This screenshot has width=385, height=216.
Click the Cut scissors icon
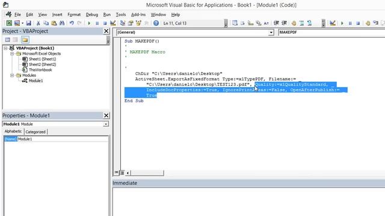pos(38,23)
